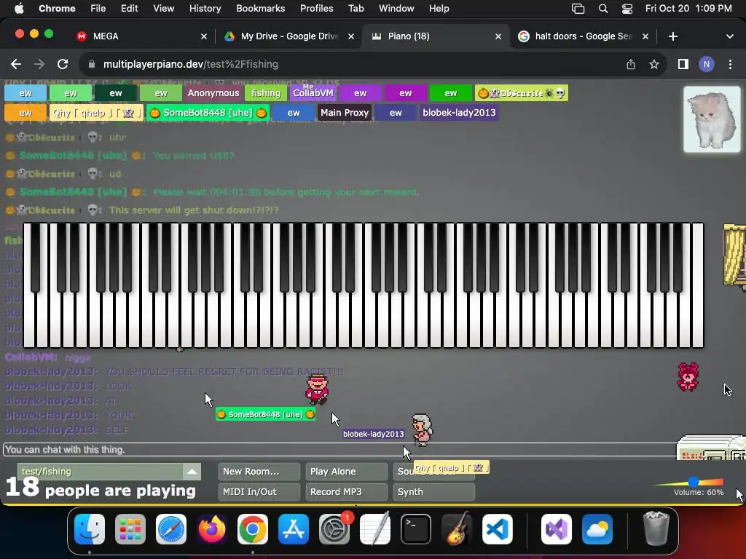Viewport: 746px width, 559px height.
Task: Expand the test/fishing room list
Action: point(192,472)
